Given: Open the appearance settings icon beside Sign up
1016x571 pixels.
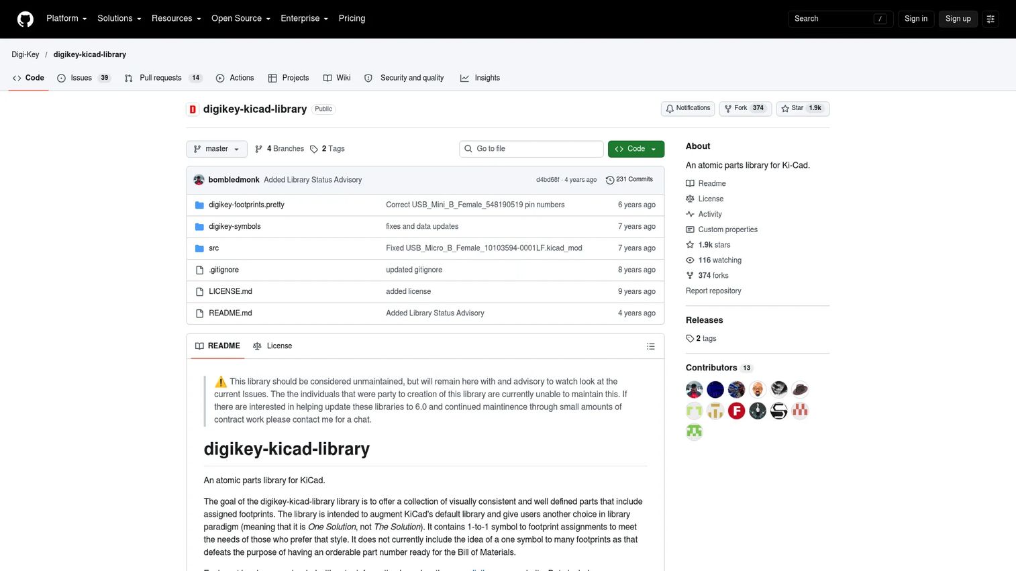Looking at the screenshot, I should point(990,19).
